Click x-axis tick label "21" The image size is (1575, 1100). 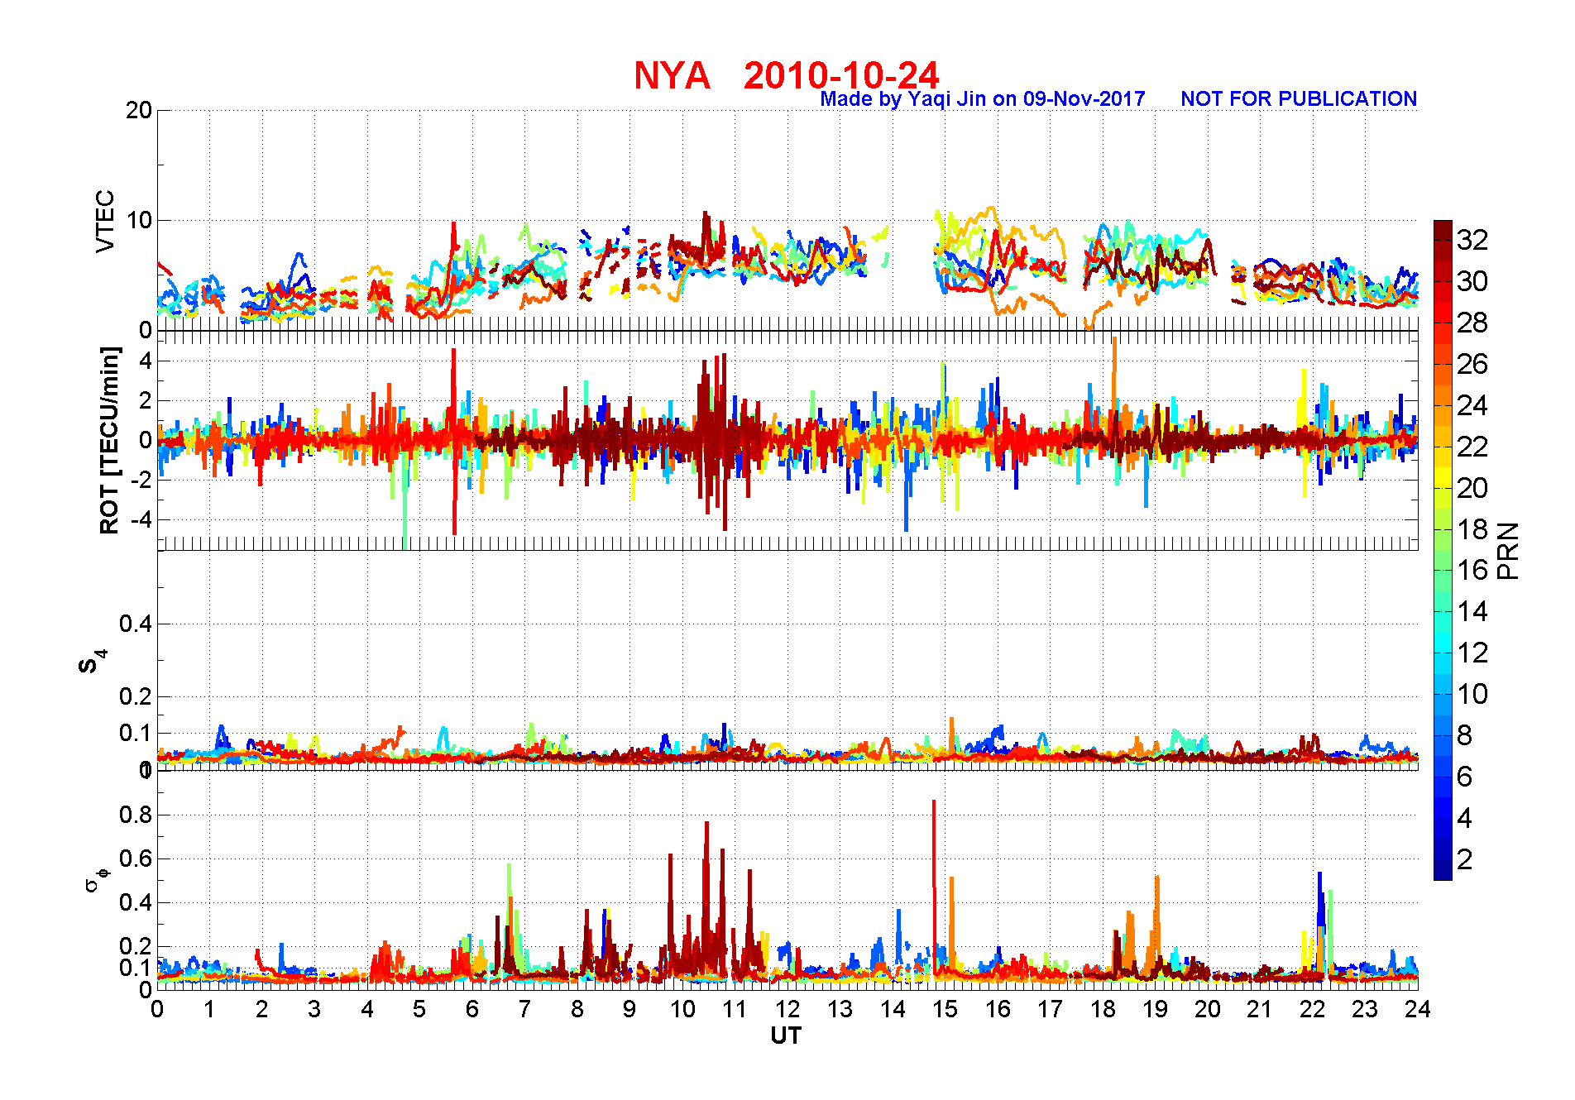pyautogui.click(x=1260, y=1009)
